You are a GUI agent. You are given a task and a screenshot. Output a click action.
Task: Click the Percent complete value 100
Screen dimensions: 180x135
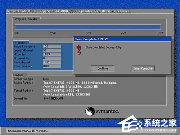click(52, 46)
